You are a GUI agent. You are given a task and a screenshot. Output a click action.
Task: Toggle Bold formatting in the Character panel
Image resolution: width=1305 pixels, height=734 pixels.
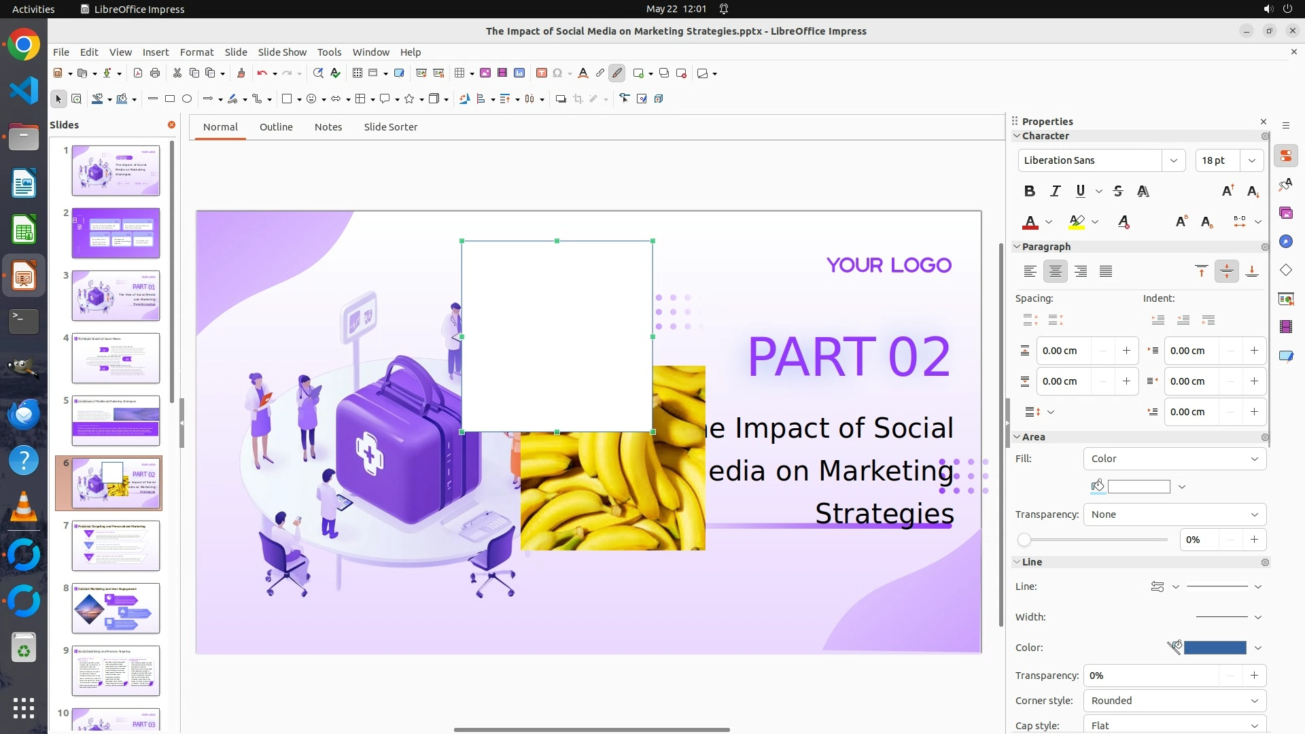[1030, 192]
